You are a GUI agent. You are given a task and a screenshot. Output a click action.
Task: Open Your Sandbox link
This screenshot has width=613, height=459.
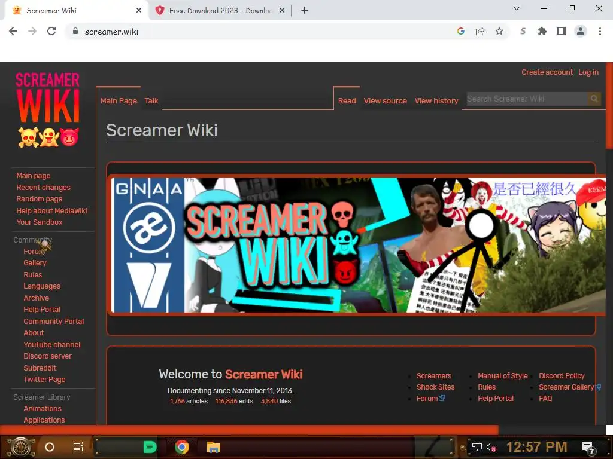39,222
